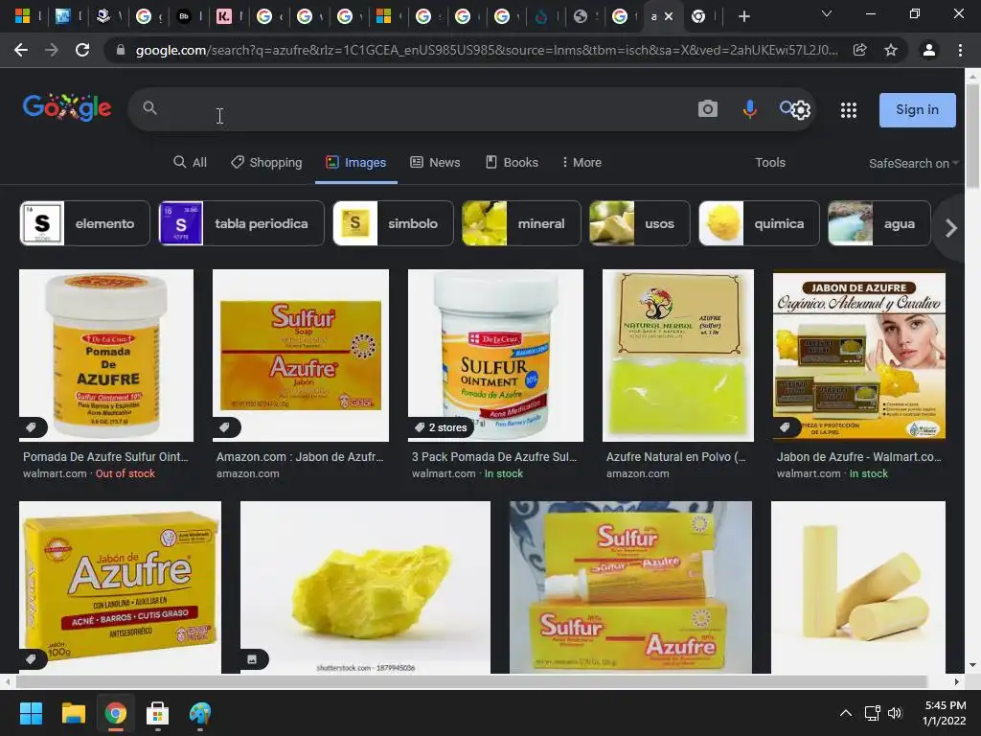This screenshot has width=981, height=736.
Task: Select the simbolo suggestion chip
Action: coord(393,223)
